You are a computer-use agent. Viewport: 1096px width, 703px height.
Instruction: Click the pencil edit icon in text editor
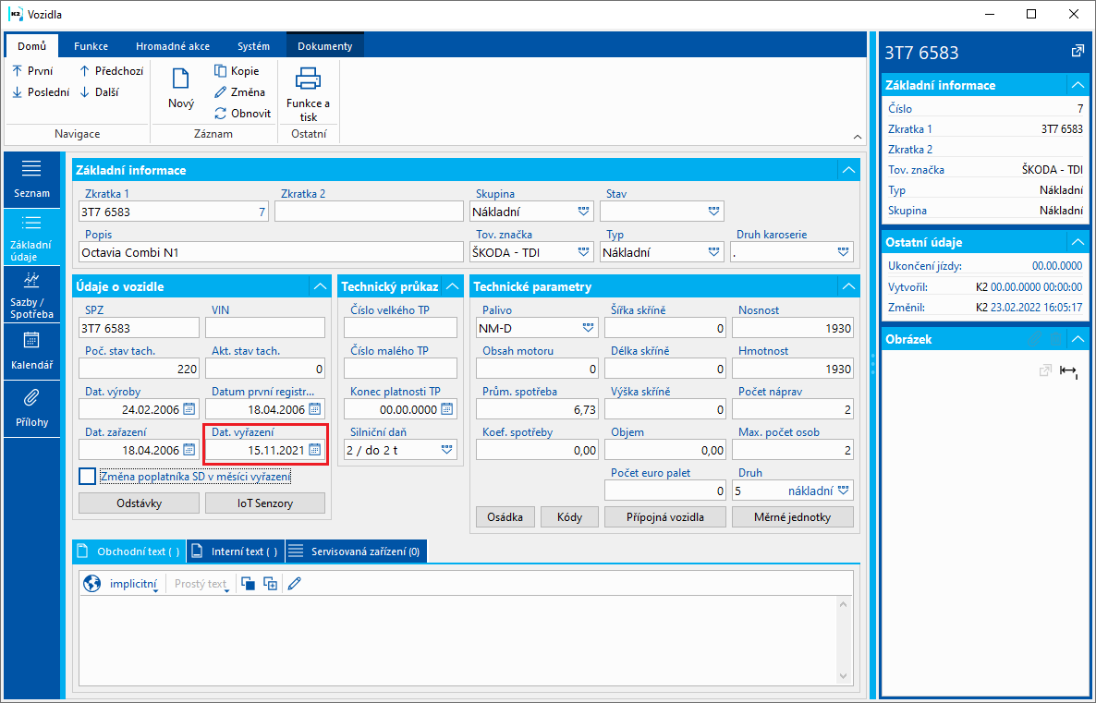[x=294, y=584]
